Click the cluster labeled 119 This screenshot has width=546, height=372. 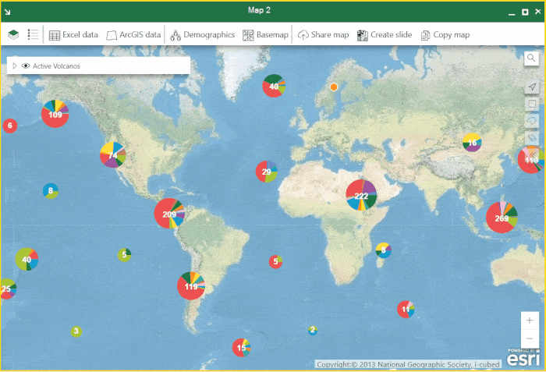pos(191,286)
